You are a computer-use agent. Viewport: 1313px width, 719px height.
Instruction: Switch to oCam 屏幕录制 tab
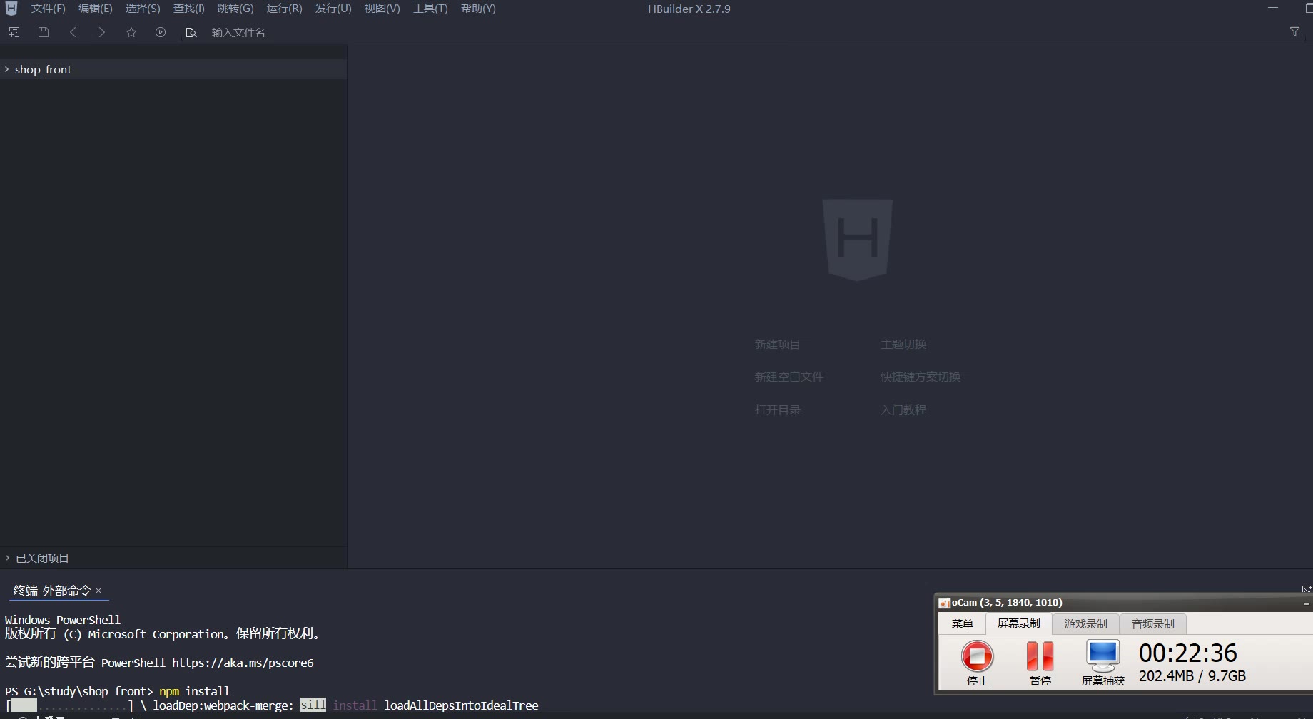(1019, 623)
